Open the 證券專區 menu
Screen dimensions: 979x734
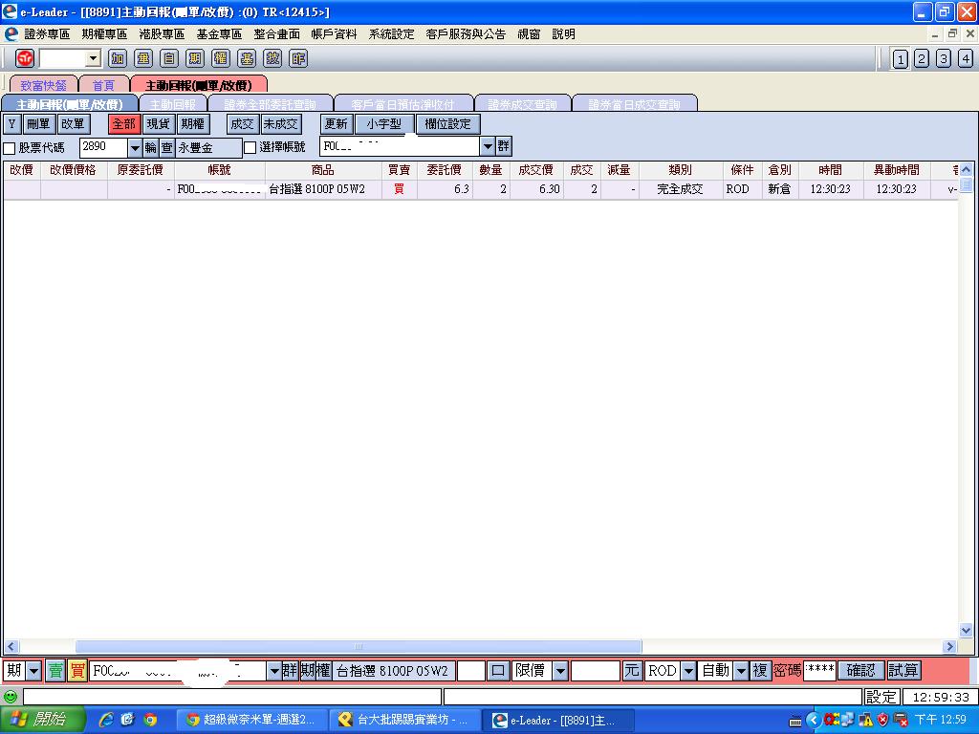[47, 33]
